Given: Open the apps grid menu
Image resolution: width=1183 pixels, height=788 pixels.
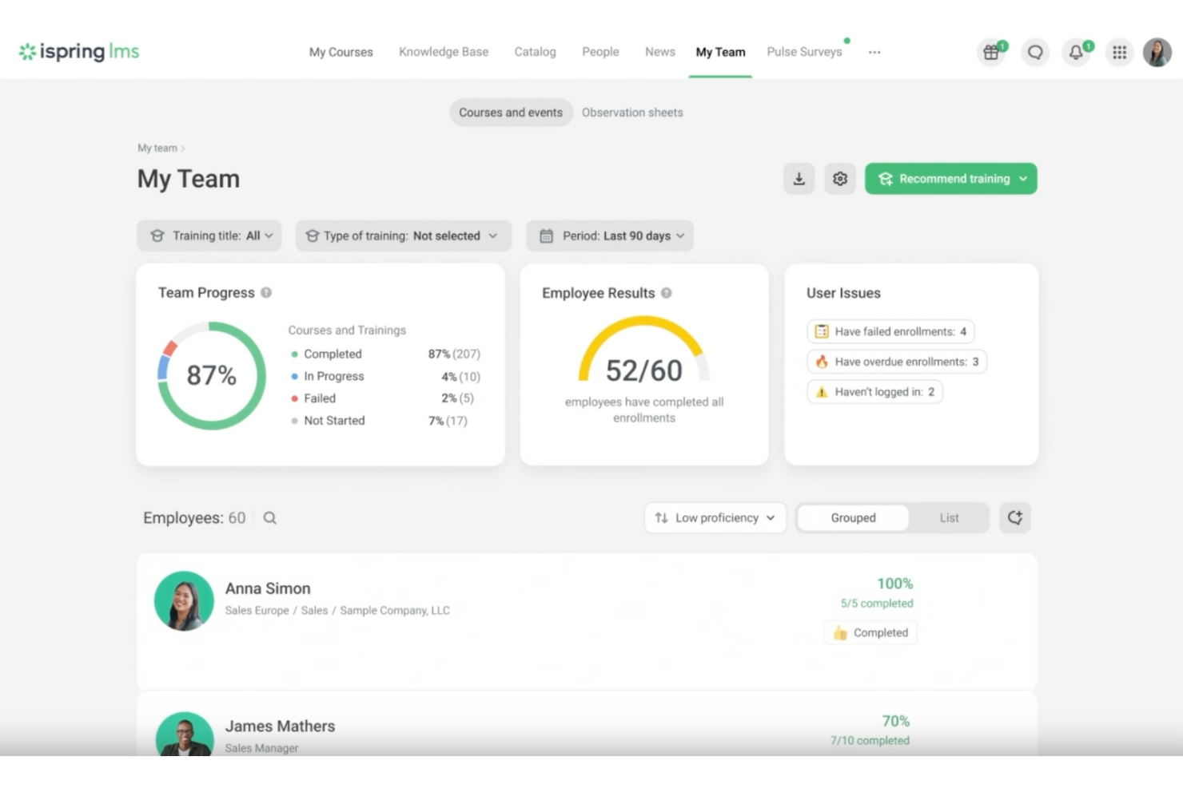Looking at the screenshot, I should pyautogui.click(x=1119, y=52).
